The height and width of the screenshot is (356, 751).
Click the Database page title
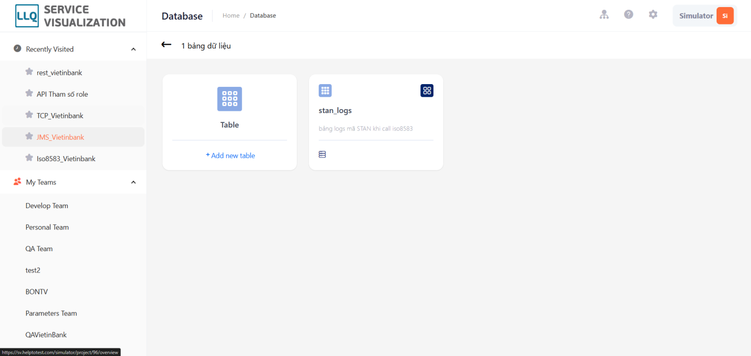(182, 16)
